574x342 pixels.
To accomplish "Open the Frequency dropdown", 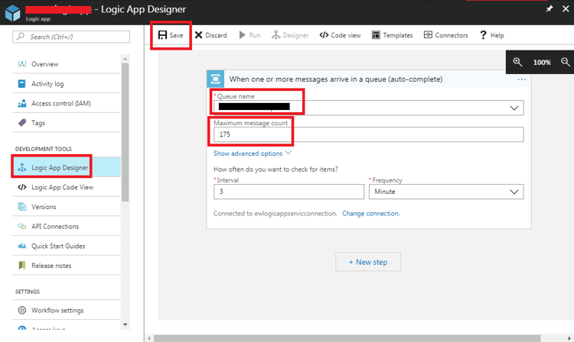I will click(514, 192).
